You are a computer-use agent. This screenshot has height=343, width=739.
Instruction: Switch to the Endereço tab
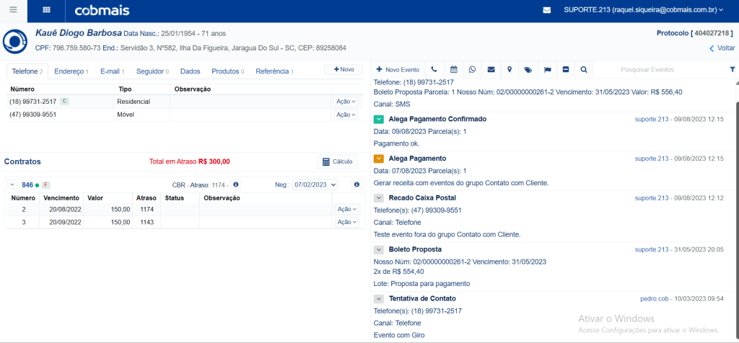click(x=71, y=71)
